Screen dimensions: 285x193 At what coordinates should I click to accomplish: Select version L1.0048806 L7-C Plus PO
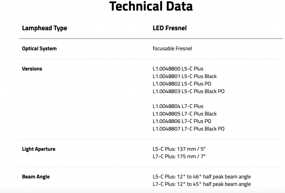[x=182, y=121]
